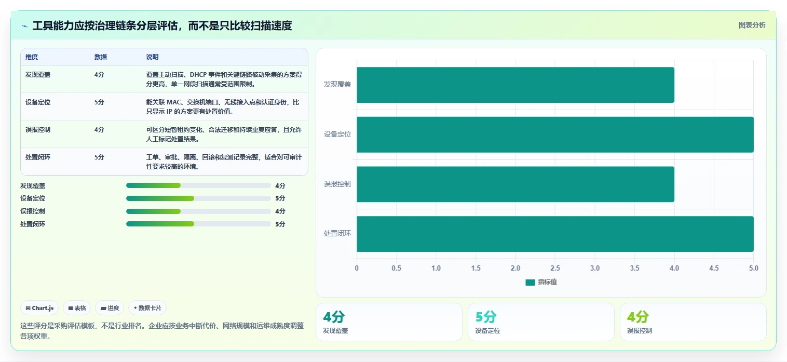The width and height of the screenshot is (787, 362).
Task: Click 误报控制 cell in the table's 维度 column
Action: [x=38, y=130]
